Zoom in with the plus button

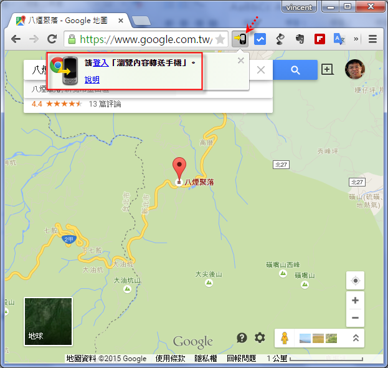356,301
